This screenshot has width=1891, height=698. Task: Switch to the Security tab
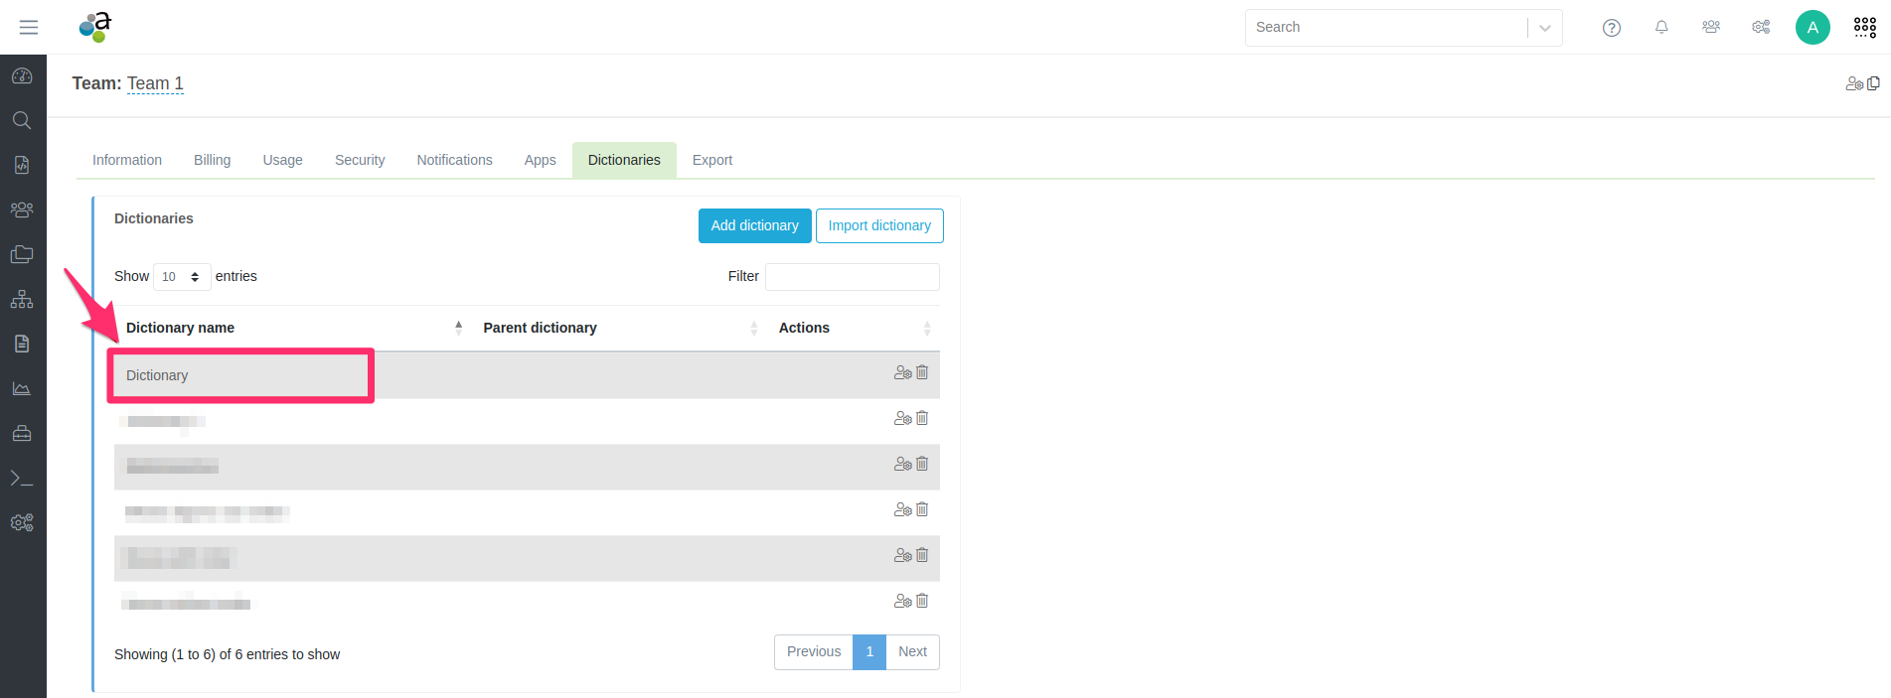(x=360, y=160)
